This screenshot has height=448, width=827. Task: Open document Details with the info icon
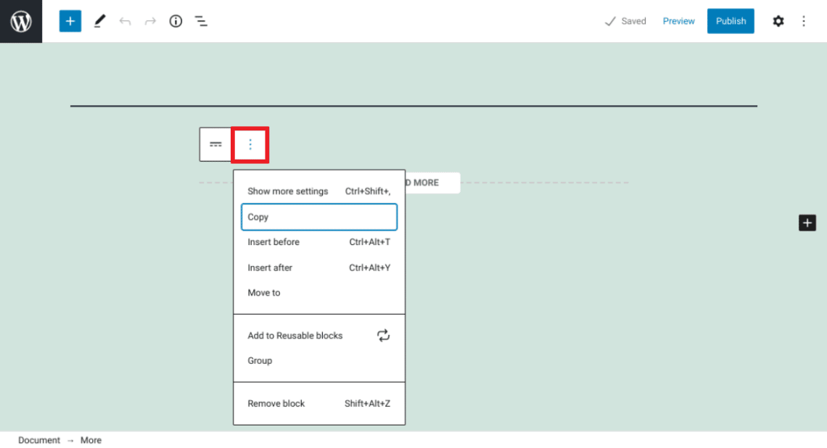click(x=175, y=21)
